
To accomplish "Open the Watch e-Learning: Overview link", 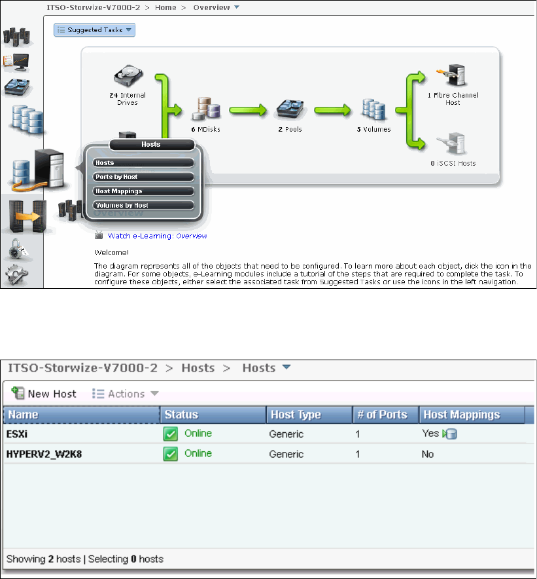I will point(157,236).
